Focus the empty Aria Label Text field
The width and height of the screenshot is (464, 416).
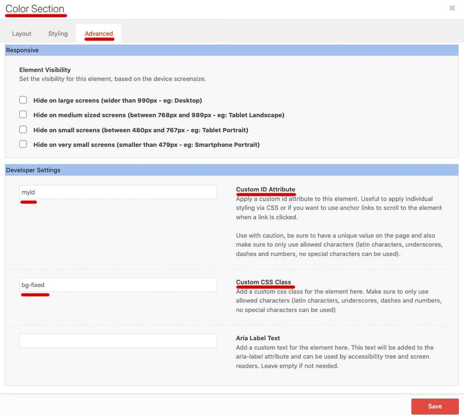pyautogui.click(x=118, y=341)
